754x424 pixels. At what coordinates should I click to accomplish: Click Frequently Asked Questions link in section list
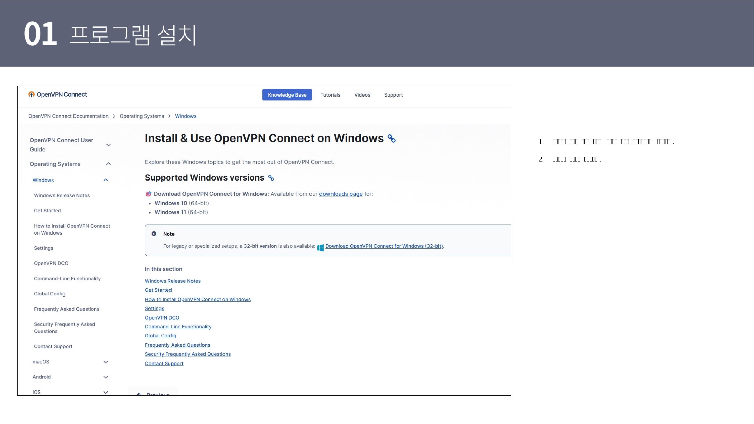(177, 345)
